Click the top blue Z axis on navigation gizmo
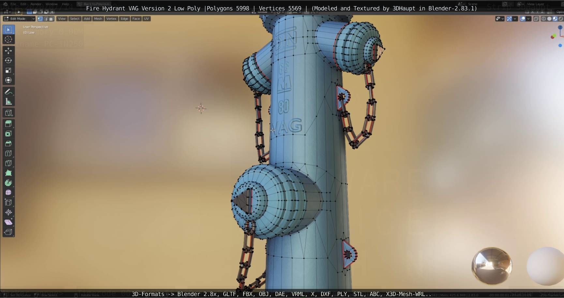The image size is (564, 298). (561, 28)
